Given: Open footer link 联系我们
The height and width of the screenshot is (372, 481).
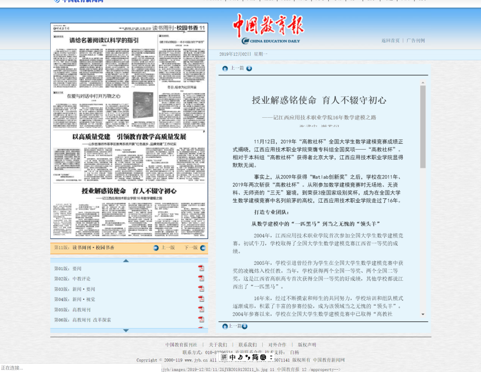Looking at the screenshot, I should (x=248, y=344).
